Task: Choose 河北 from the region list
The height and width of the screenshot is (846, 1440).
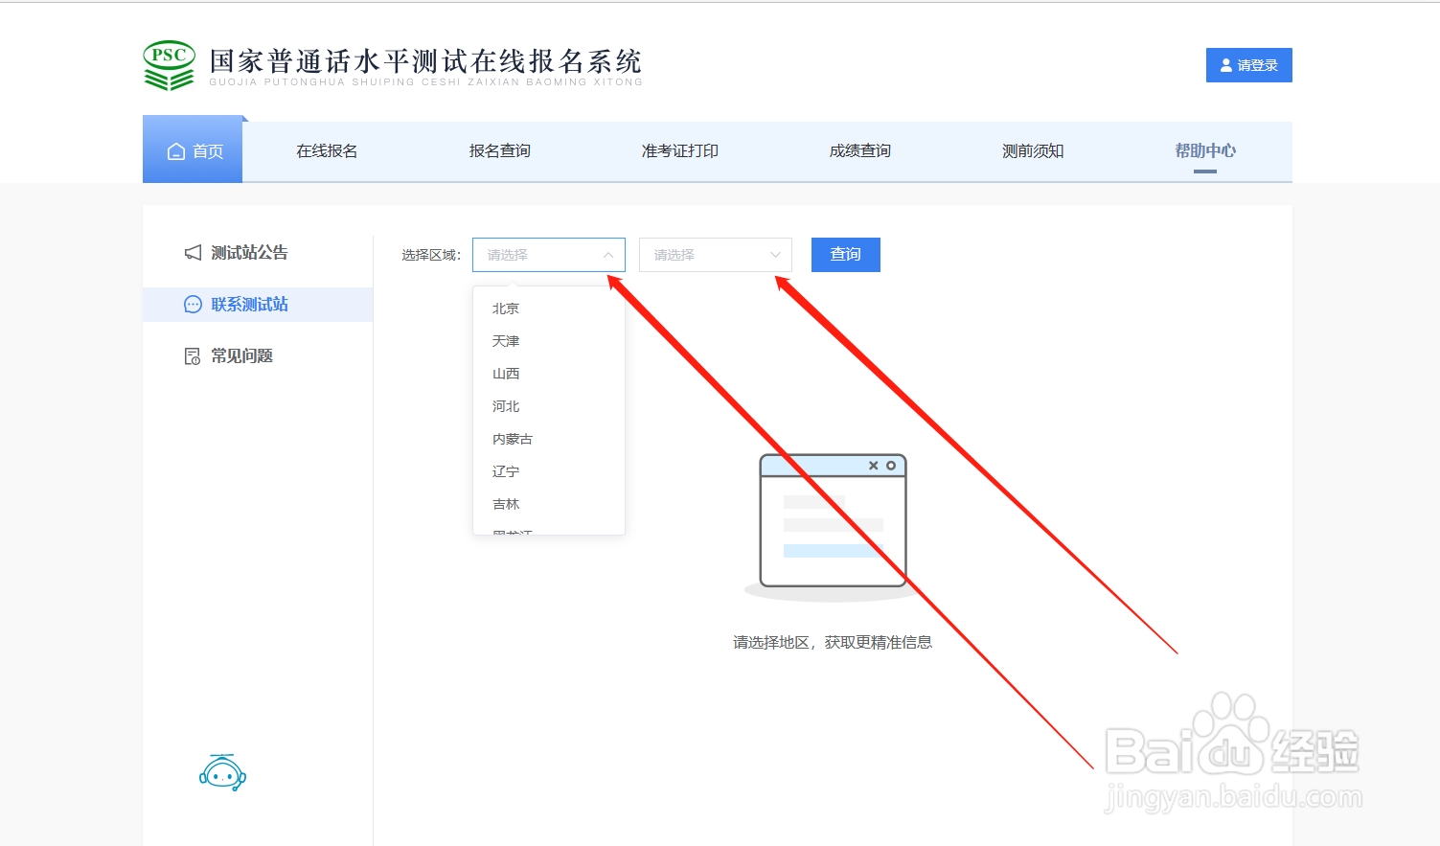Action: [x=549, y=406]
